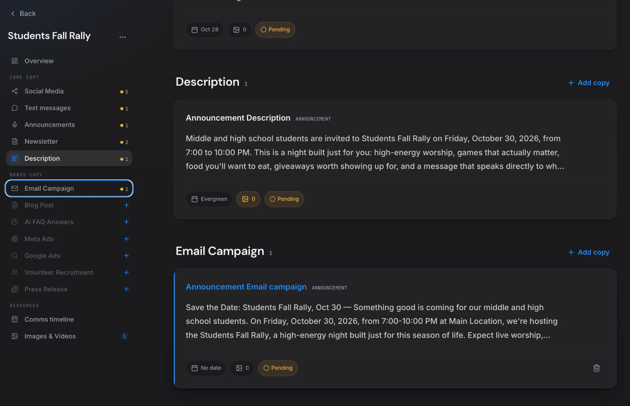
Task: Open Newsletter in the sidebar
Action: (69, 141)
